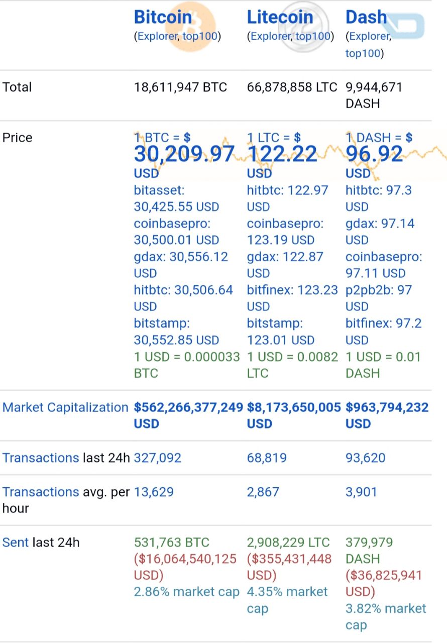
Task: Click the Bitcoin logo icon
Action: click(190, 27)
